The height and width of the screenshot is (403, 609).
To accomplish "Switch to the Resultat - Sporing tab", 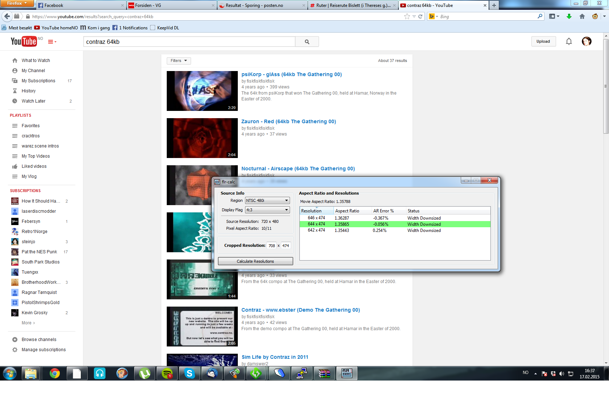I will pyautogui.click(x=261, y=5).
